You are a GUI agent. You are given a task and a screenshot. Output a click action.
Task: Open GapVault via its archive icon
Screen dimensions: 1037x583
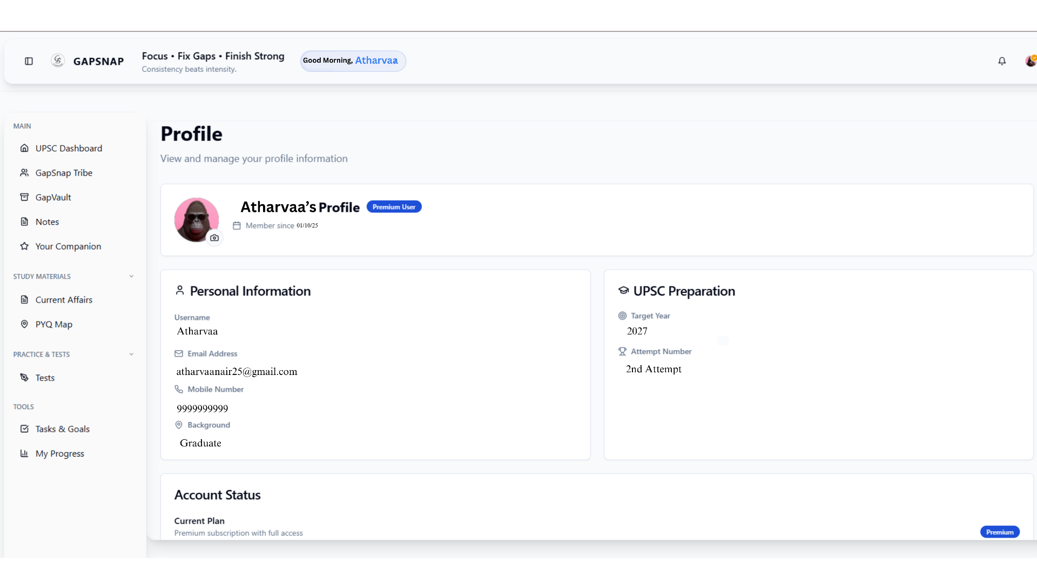pos(25,197)
